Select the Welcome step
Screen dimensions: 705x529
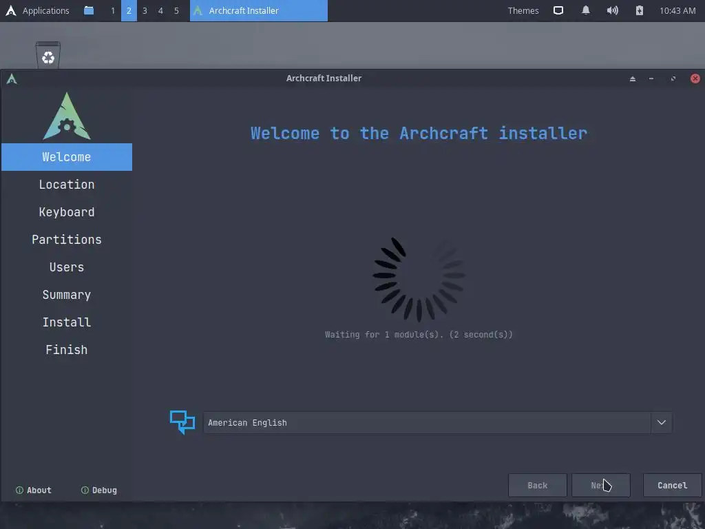[x=67, y=157]
